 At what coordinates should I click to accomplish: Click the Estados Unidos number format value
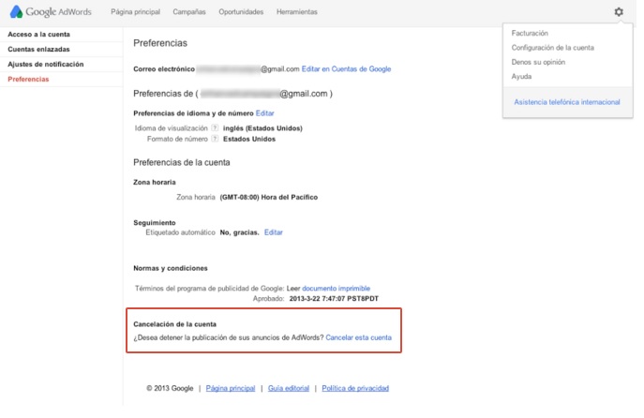click(x=249, y=139)
